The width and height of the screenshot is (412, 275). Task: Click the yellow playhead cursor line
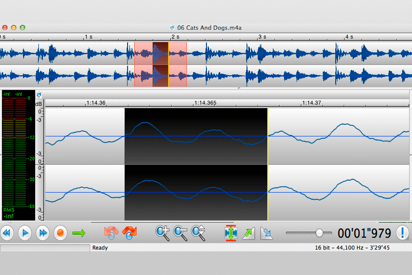coord(268,164)
